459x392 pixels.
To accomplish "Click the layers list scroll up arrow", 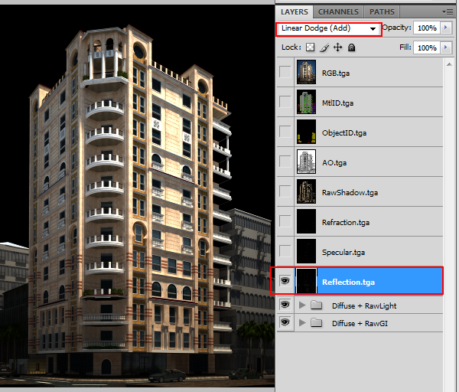I will (x=449, y=64).
